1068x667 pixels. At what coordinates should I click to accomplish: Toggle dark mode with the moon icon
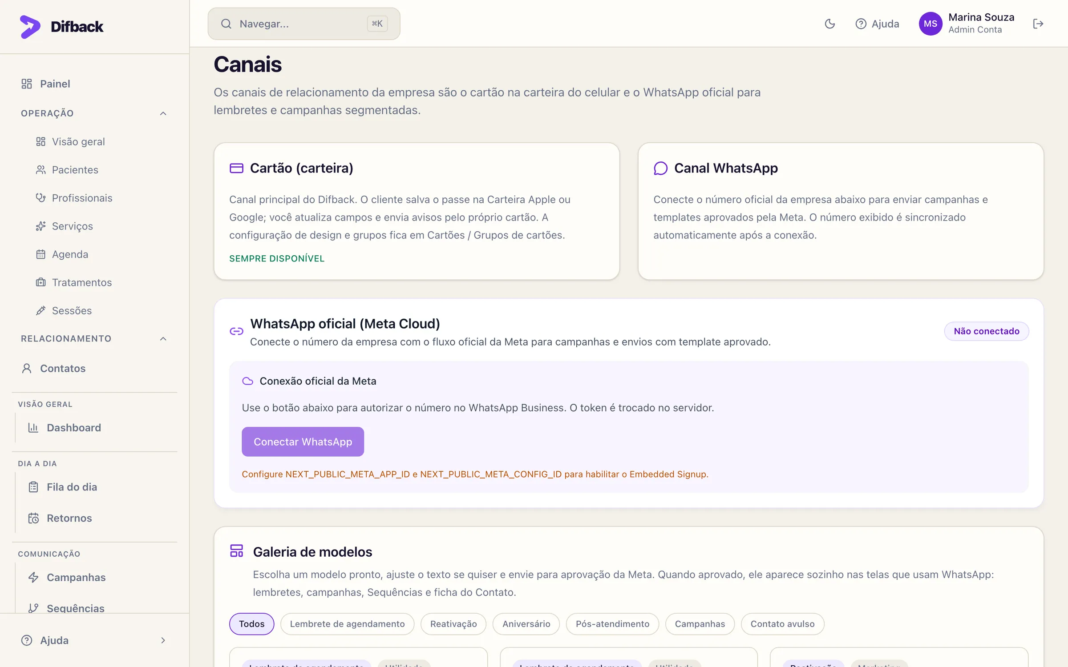829,24
